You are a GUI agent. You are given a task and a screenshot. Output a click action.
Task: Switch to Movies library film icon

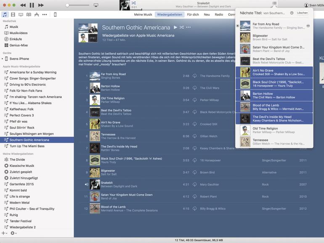tap(13, 15)
